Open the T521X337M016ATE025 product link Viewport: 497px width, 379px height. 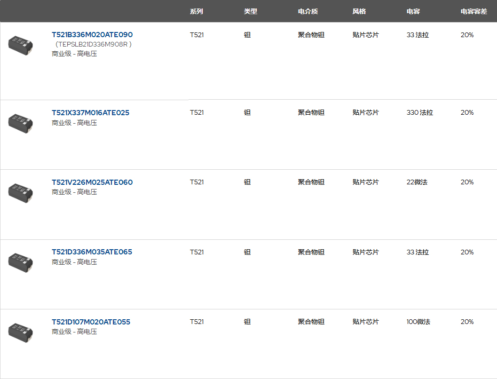coord(90,113)
